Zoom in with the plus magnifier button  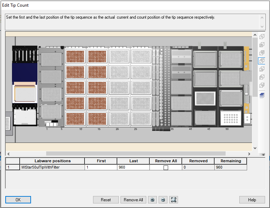[x=152, y=200]
